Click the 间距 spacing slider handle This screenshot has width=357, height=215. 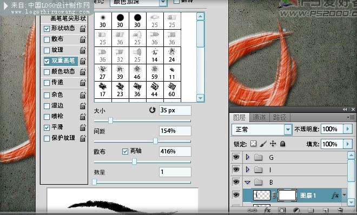(x=155, y=141)
